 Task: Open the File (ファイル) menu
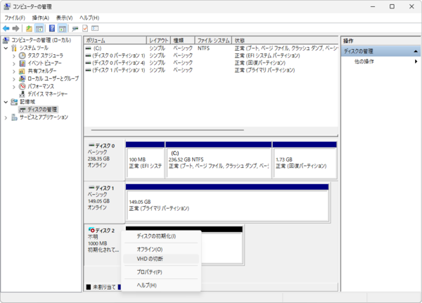tap(15, 17)
